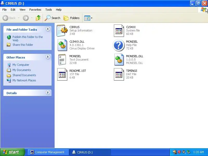Toggle the Folders pane button
The image size is (208, 156).
[x=71, y=18]
